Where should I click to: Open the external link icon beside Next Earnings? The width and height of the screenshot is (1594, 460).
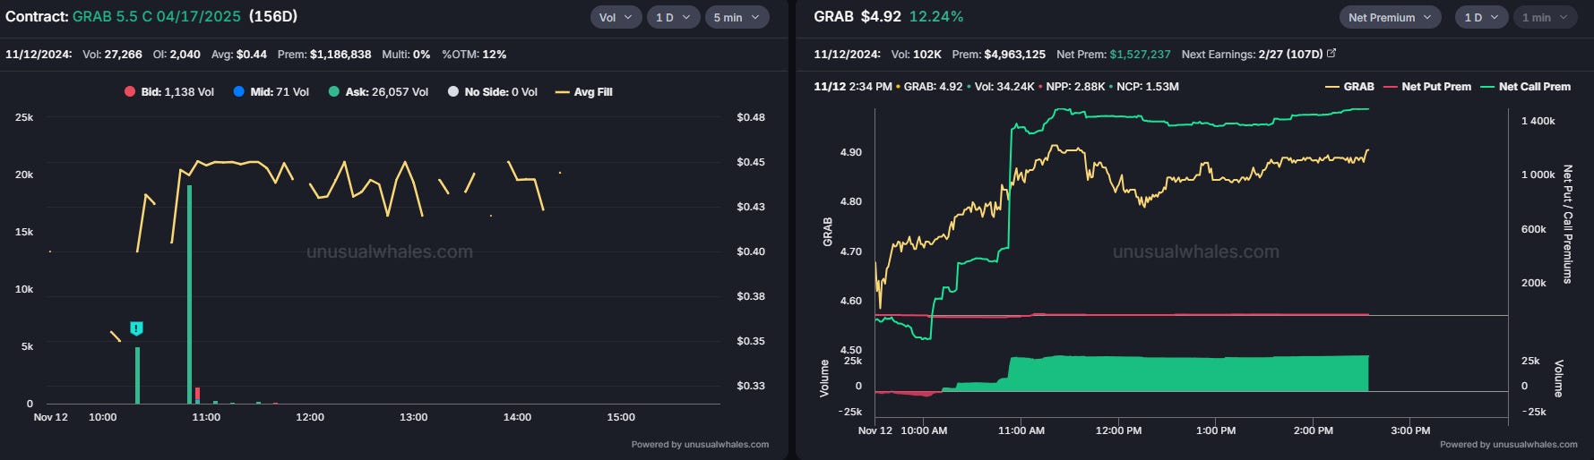pyautogui.click(x=1331, y=54)
